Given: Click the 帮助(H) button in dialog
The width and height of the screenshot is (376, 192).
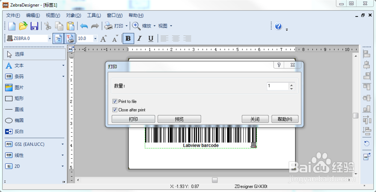Looking at the screenshot, I should [x=285, y=119].
